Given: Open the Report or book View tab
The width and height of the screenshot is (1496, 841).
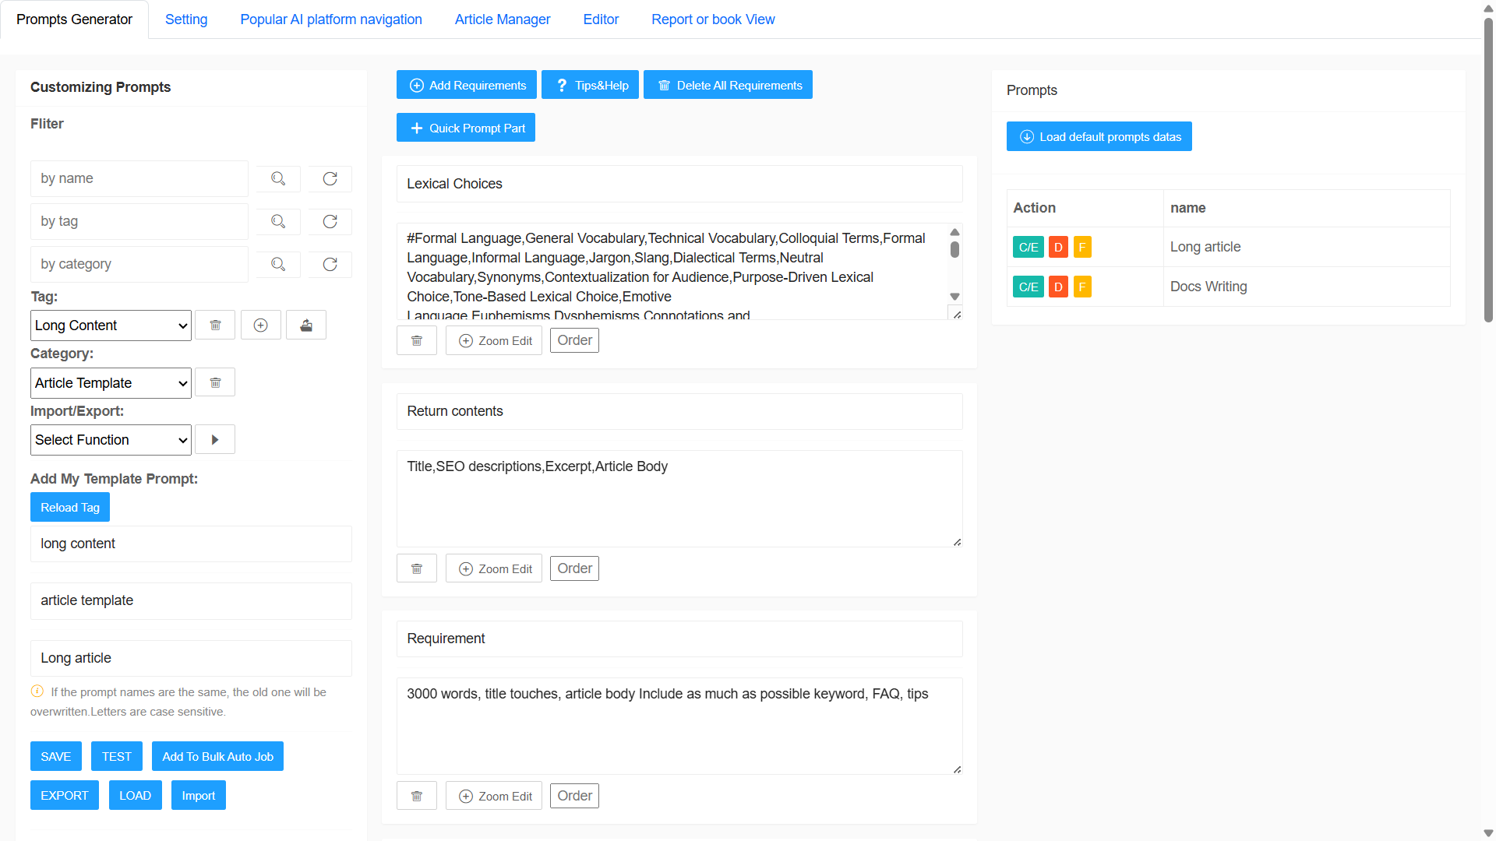Looking at the screenshot, I should (x=712, y=19).
